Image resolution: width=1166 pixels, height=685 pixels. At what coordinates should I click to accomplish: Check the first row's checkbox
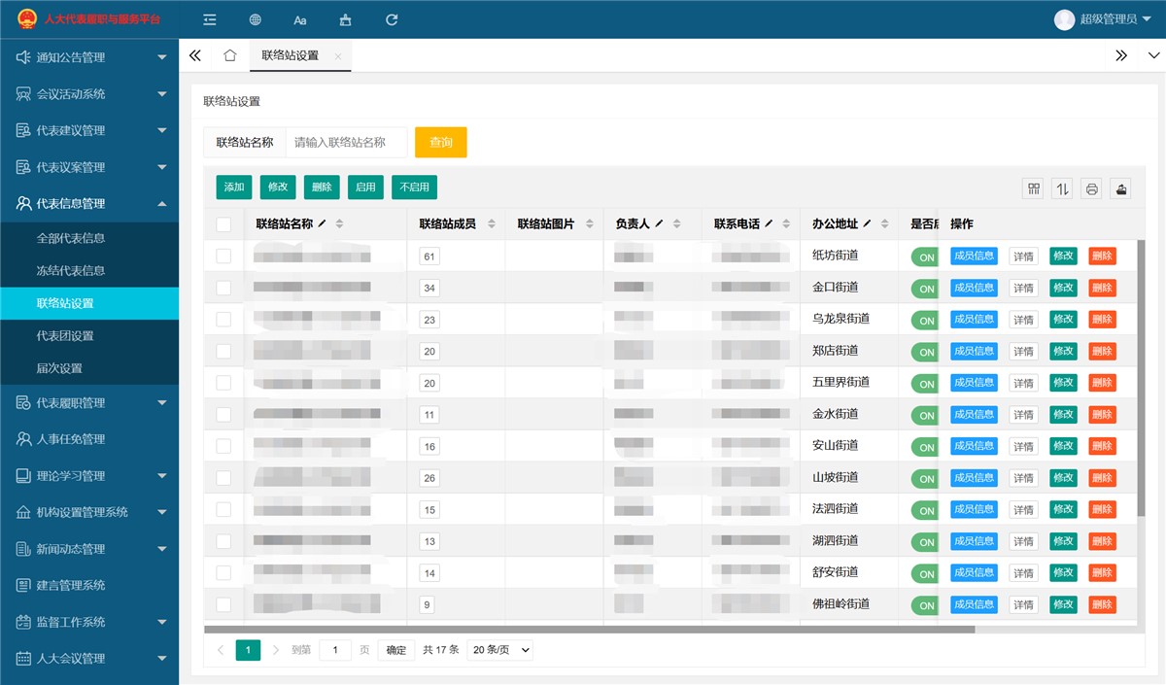[x=224, y=256]
